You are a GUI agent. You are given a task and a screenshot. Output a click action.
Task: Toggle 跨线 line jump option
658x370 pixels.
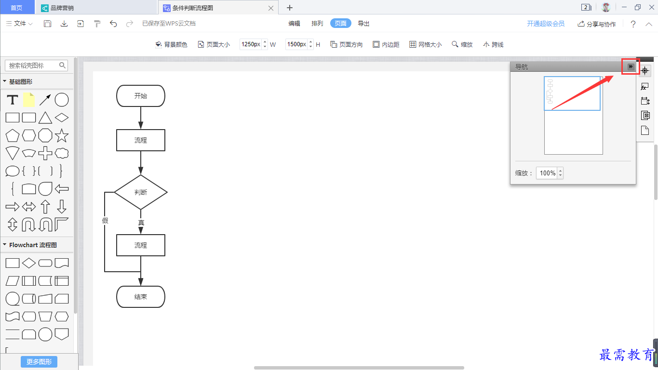click(x=493, y=44)
